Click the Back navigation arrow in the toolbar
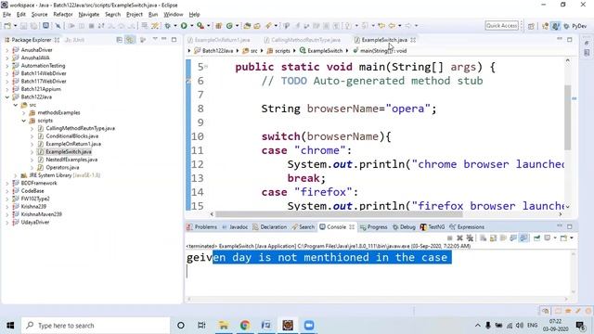The width and height of the screenshot is (594, 334). [392, 26]
